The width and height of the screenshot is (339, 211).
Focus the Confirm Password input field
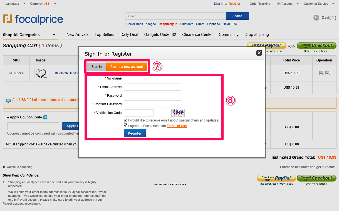point(152,104)
